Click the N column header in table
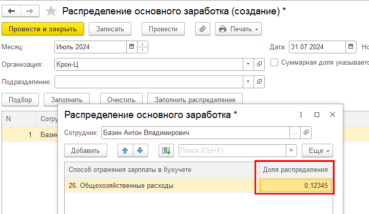Image resolution: width=369 pixels, height=214 pixels. coord(20,119)
